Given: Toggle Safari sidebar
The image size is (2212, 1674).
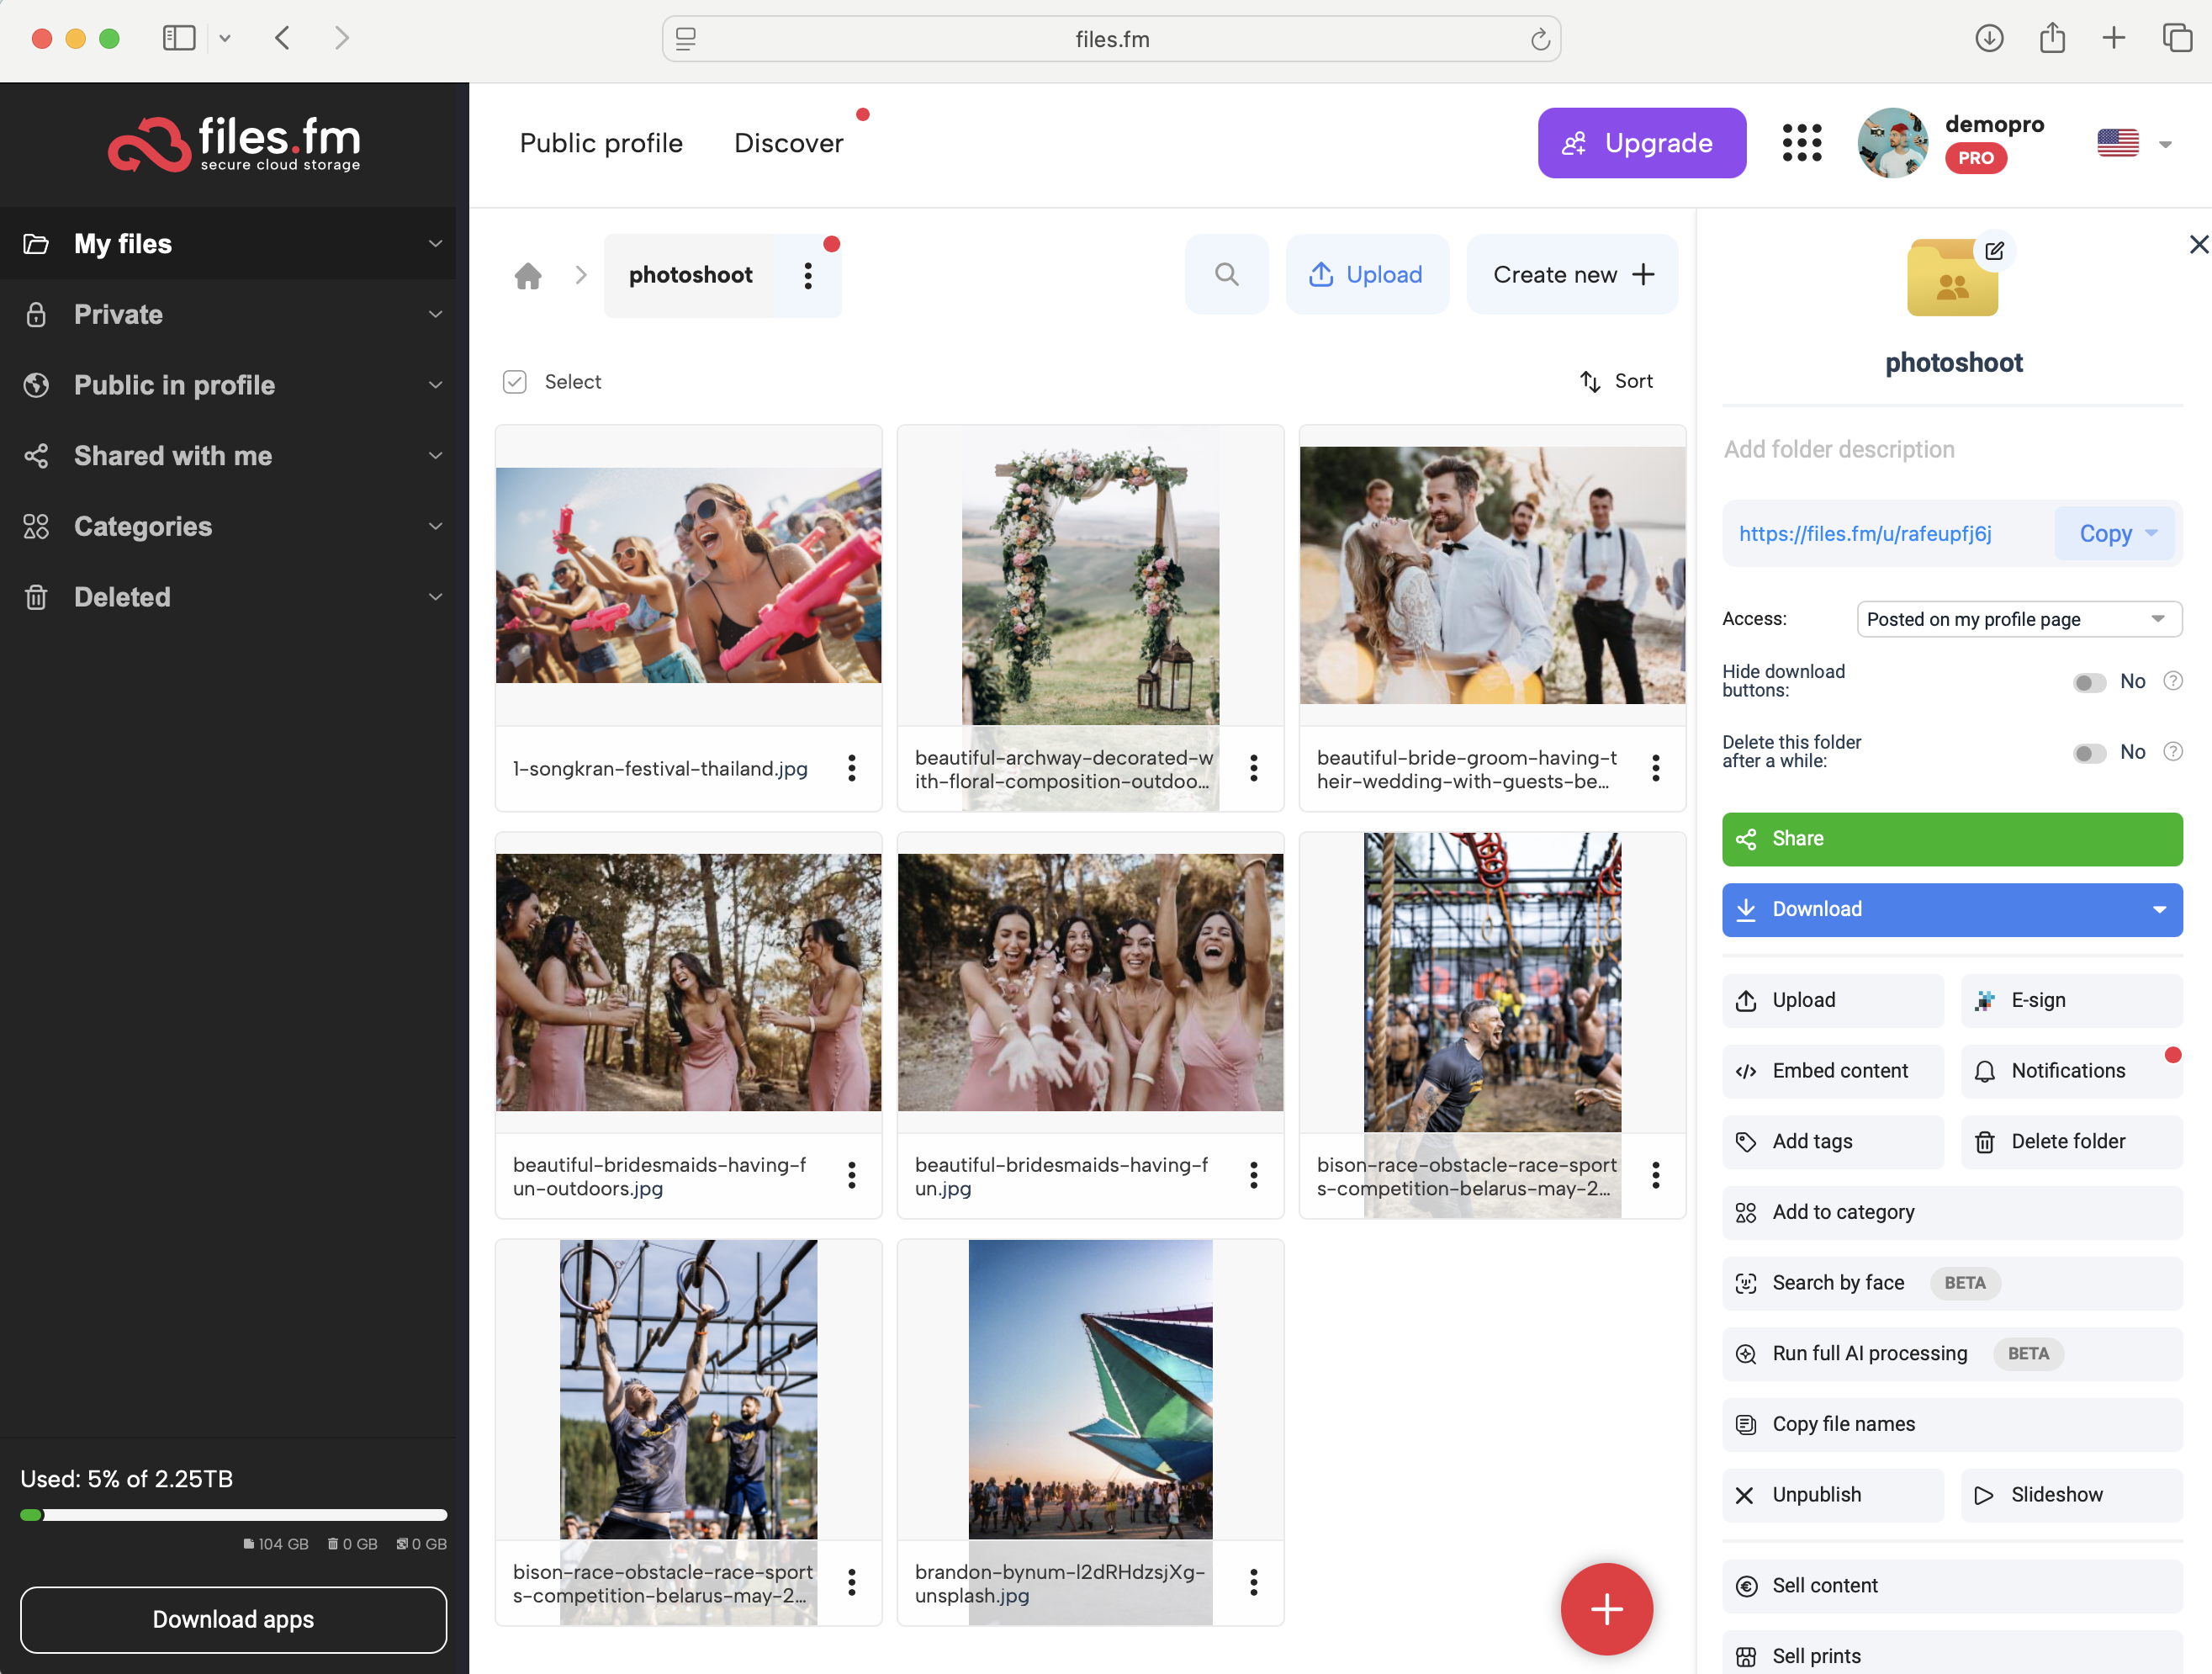Looking at the screenshot, I should (179, 38).
